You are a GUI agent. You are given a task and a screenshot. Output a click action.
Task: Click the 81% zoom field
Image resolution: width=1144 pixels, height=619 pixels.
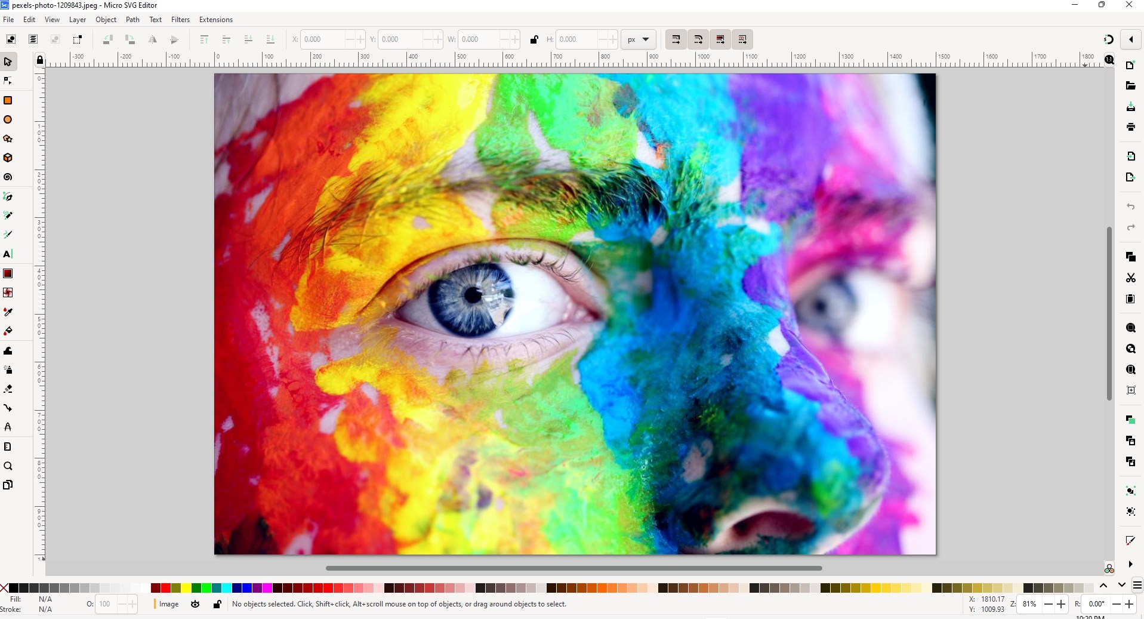pyautogui.click(x=1030, y=604)
